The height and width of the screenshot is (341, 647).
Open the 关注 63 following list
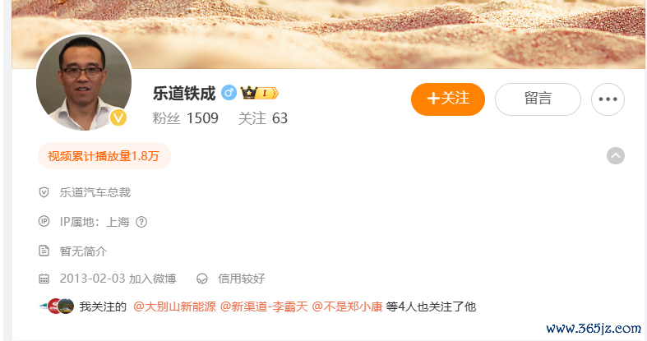tap(263, 118)
